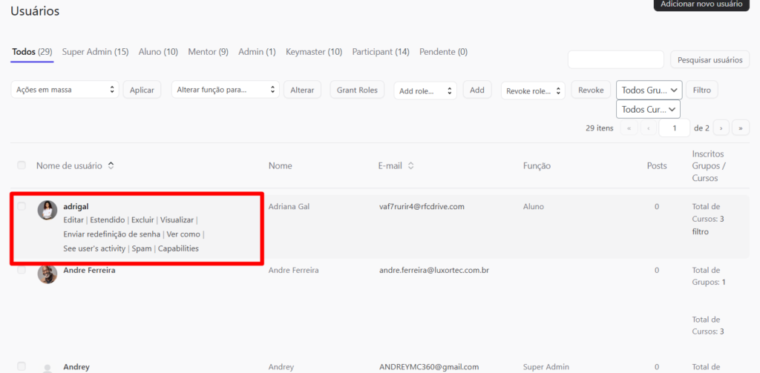Select the Mentor (9) filter tab
Viewport: 760px width, 373px height.
(208, 52)
